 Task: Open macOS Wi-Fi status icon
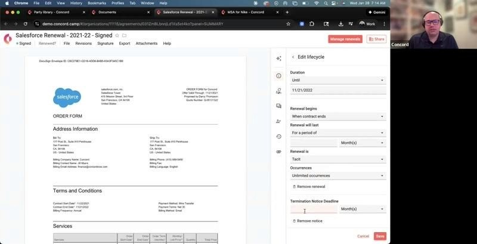[317, 3]
